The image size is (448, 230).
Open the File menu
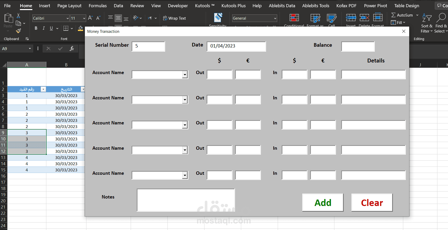(7, 6)
